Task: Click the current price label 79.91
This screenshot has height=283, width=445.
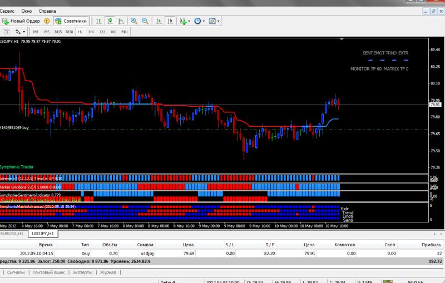Action: (x=435, y=105)
